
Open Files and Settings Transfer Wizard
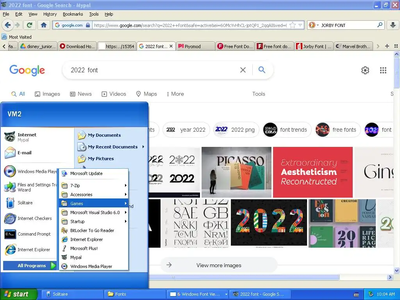30,187
